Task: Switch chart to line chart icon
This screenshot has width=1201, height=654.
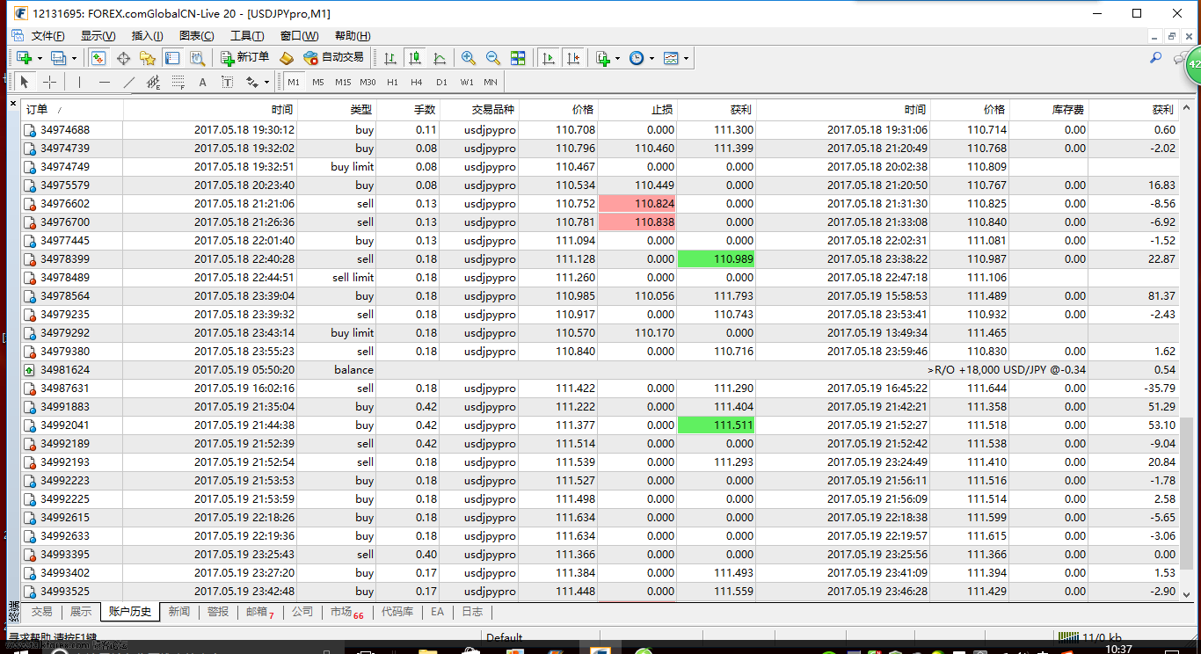Action: (440, 58)
